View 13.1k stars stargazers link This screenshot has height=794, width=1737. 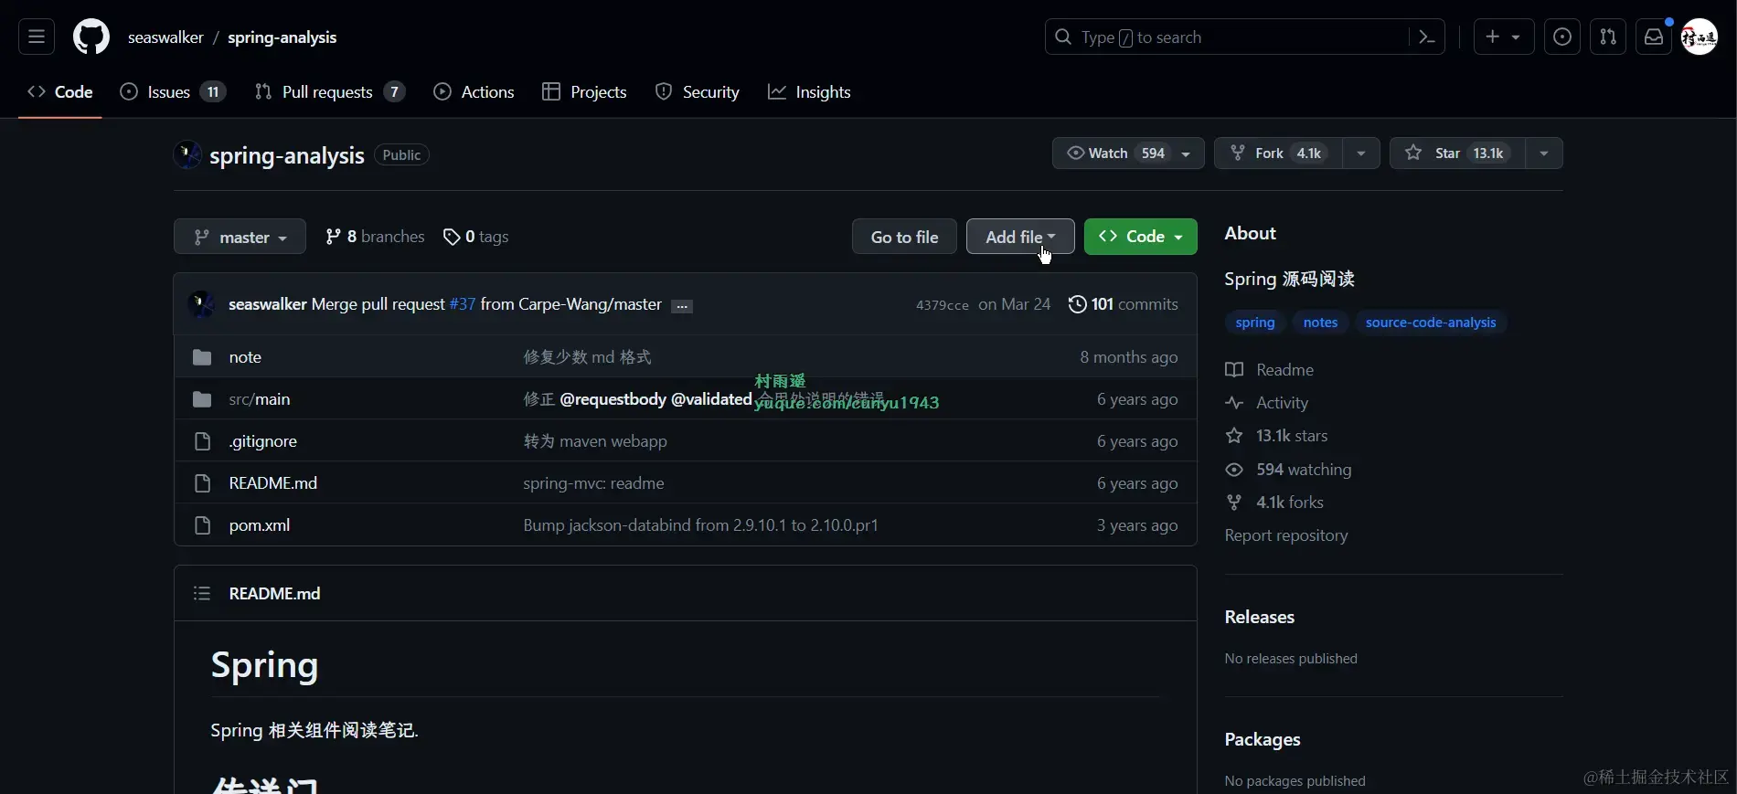tap(1277, 436)
